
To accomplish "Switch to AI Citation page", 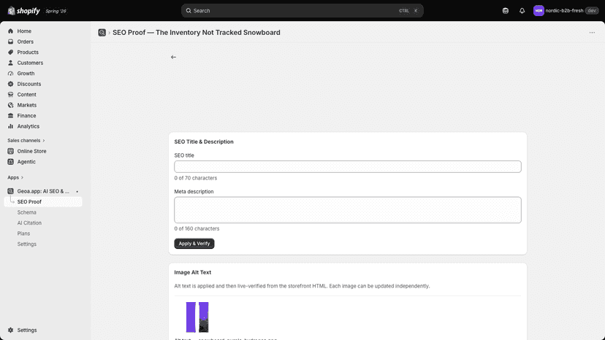I will tap(29, 223).
